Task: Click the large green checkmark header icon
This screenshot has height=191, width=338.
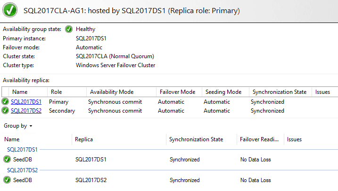Action: click(10, 10)
